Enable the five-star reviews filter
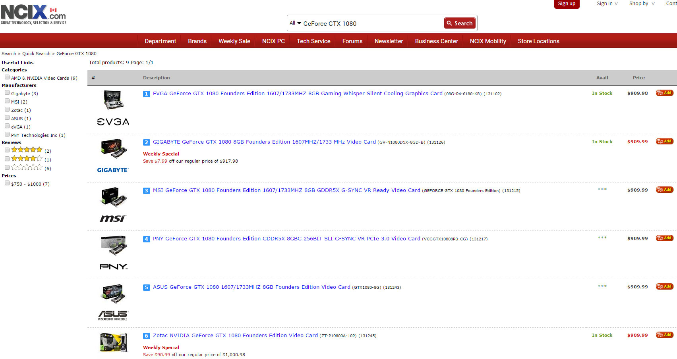677x359 pixels. [7, 150]
